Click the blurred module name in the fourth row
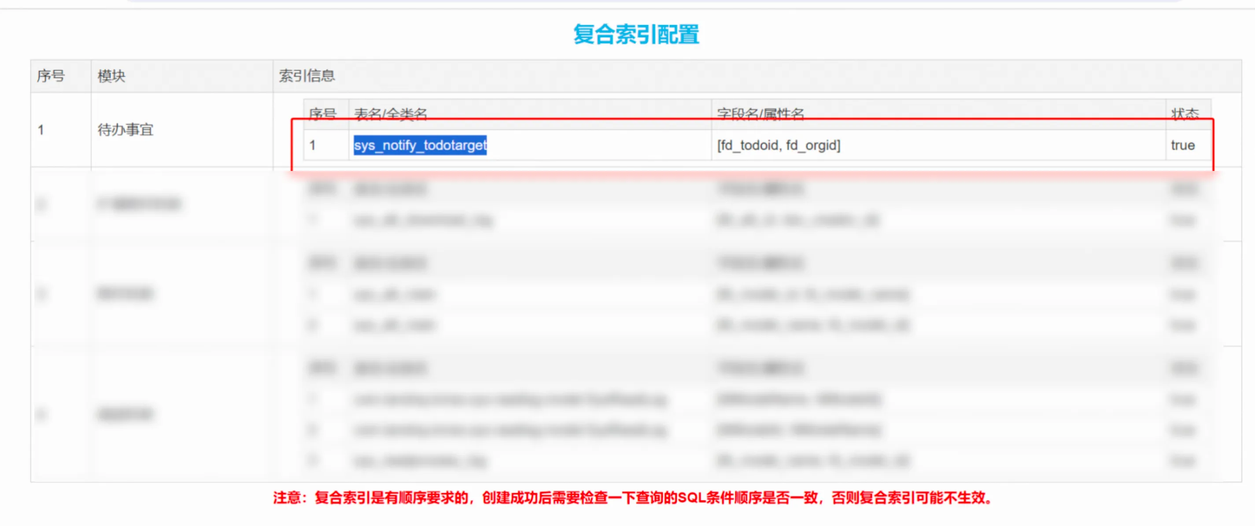Screen dimensions: 1255x526 point(125,415)
